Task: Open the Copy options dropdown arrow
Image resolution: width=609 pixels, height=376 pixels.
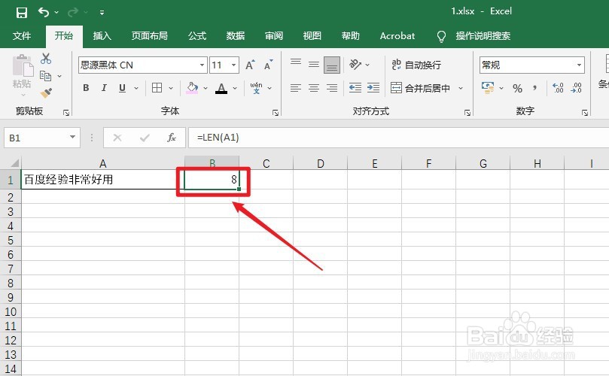Action: coord(59,76)
